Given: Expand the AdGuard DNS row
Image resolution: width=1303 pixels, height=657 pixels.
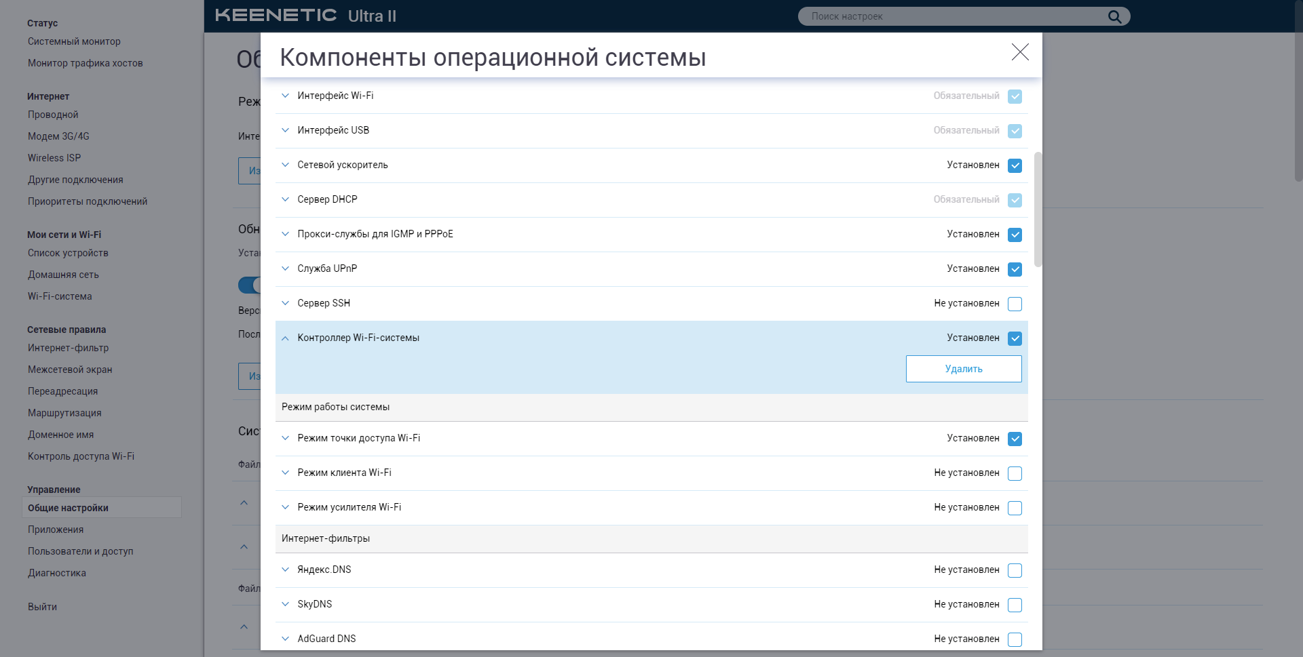Looking at the screenshot, I should point(285,639).
